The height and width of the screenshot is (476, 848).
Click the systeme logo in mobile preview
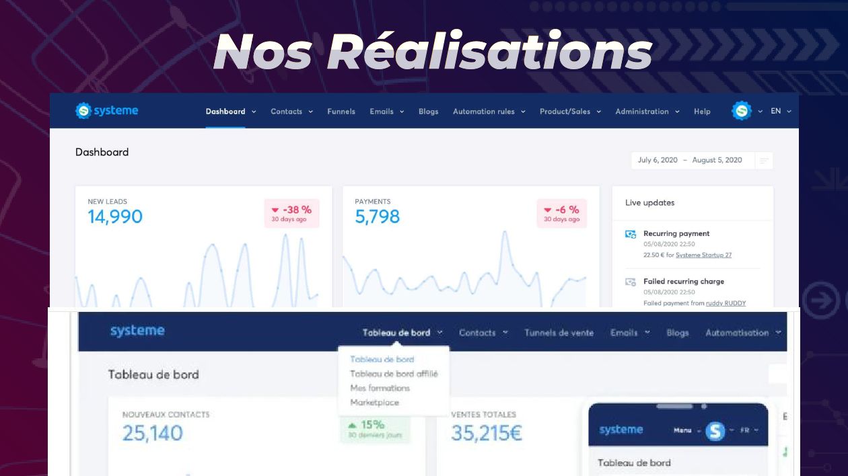pos(621,430)
